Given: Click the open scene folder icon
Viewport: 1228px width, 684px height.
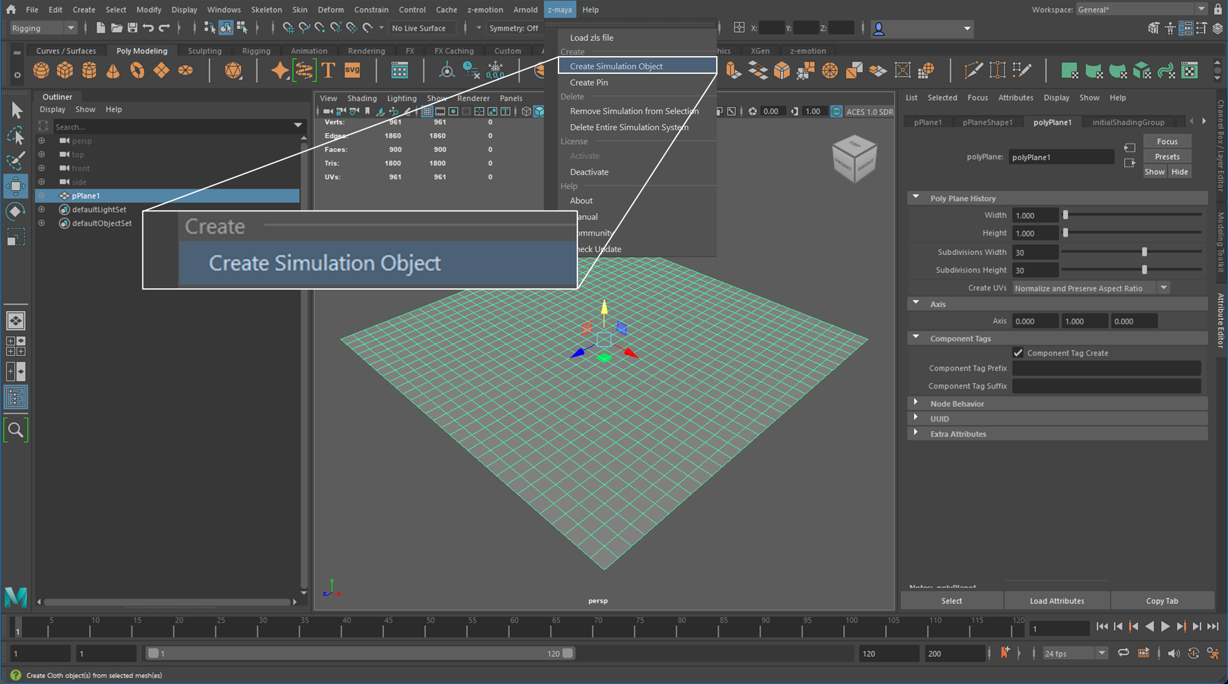Looking at the screenshot, I should [116, 28].
